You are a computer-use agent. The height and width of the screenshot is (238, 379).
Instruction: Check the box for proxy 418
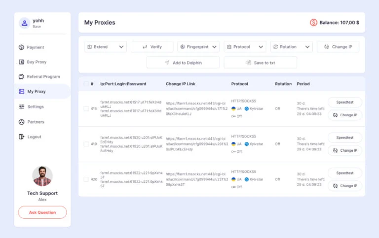coord(86,108)
